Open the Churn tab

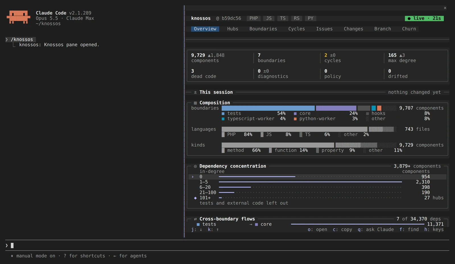coord(409,29)
